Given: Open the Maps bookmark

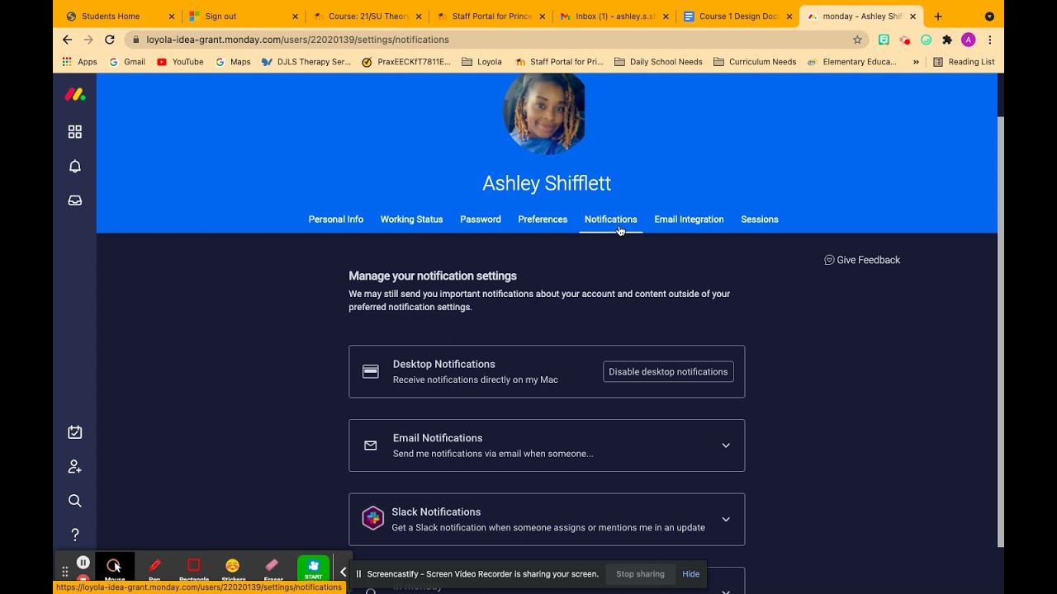Looking at the screenshot, I should 233,62.
